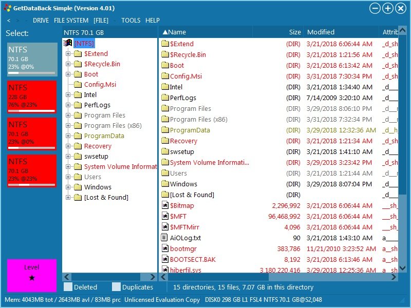
Task: Select the red NTFS 70.1 GB 23% @23% file system
Action: [x=32, y=171]
